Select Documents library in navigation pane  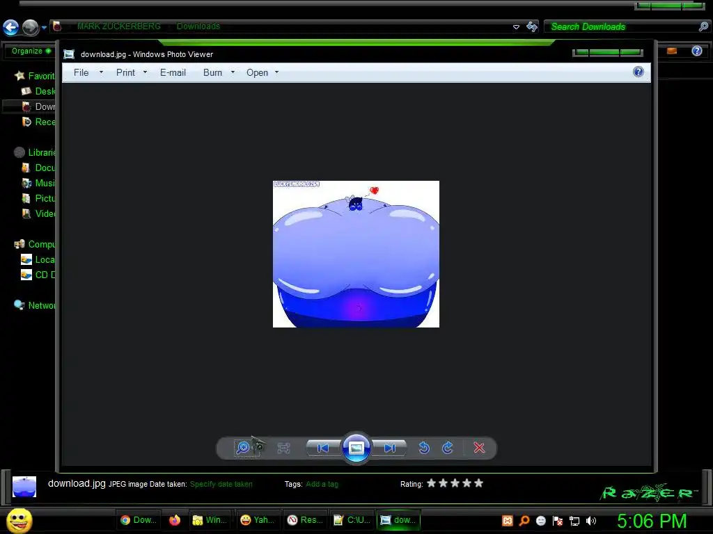38,168
